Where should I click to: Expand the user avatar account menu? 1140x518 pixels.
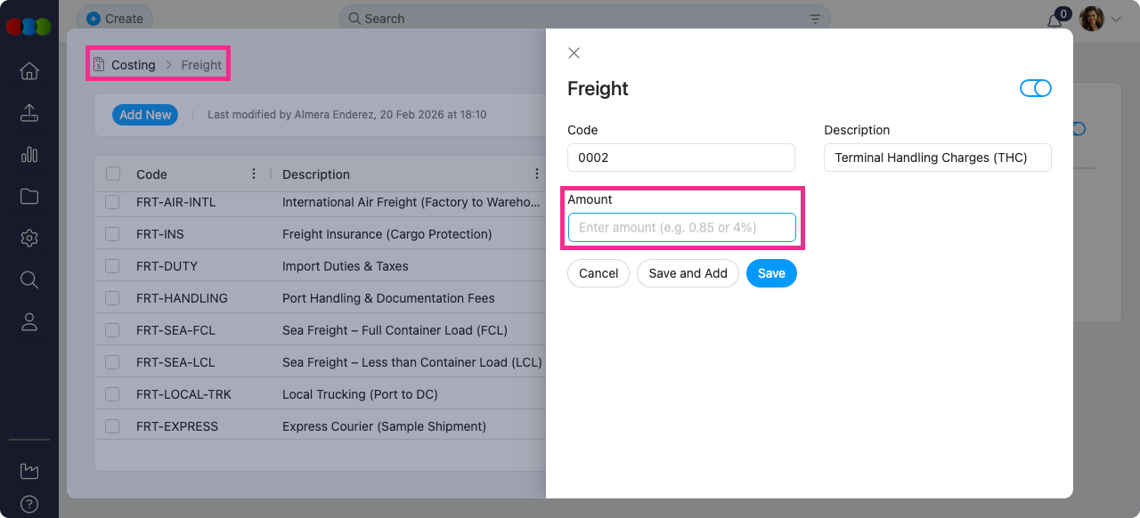[1100, 19]
